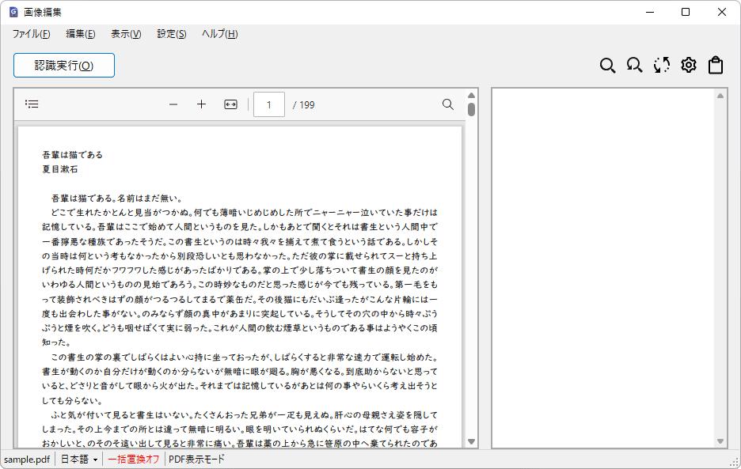
Task: Zoom in the PDF with plus icon
Action: [201, 104]
